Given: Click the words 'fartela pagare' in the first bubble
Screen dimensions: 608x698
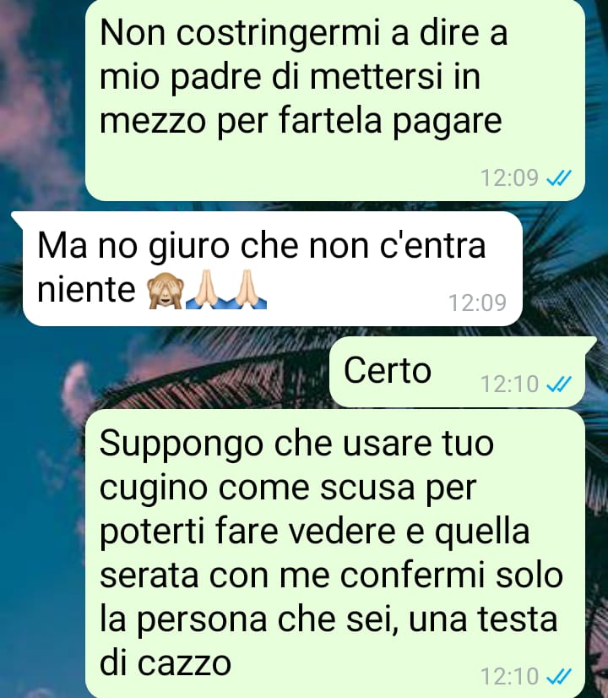Looking at the screenshot, I should point(390,122).
